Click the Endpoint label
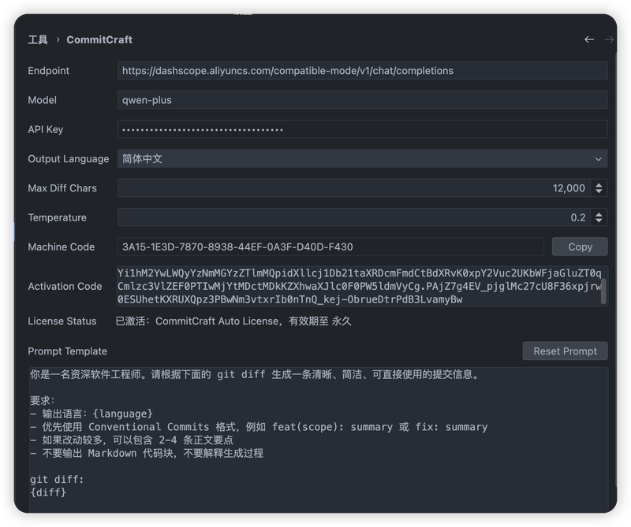This screenshot has height=527, width=631. (48, 71)
